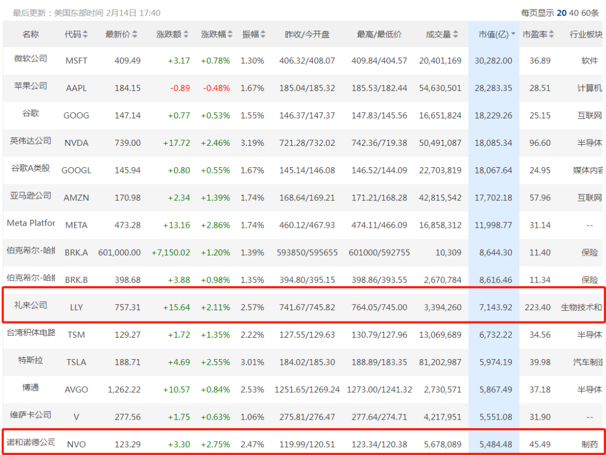Click 汽车制造 industry in TSLA row

point(587,362)
